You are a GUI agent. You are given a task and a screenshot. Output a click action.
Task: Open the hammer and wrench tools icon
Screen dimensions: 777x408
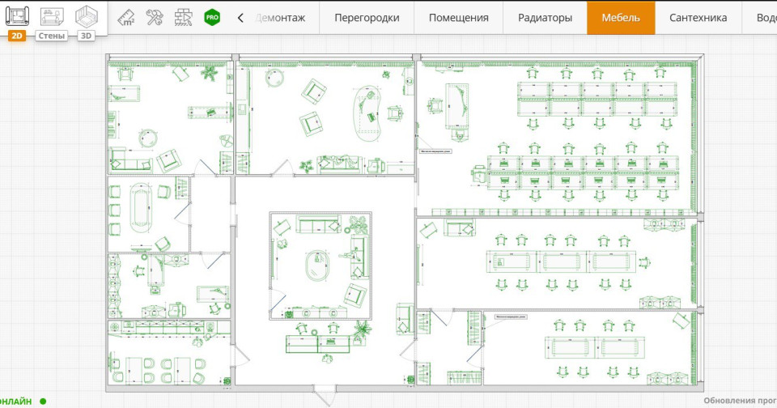(x=155, y=18)
